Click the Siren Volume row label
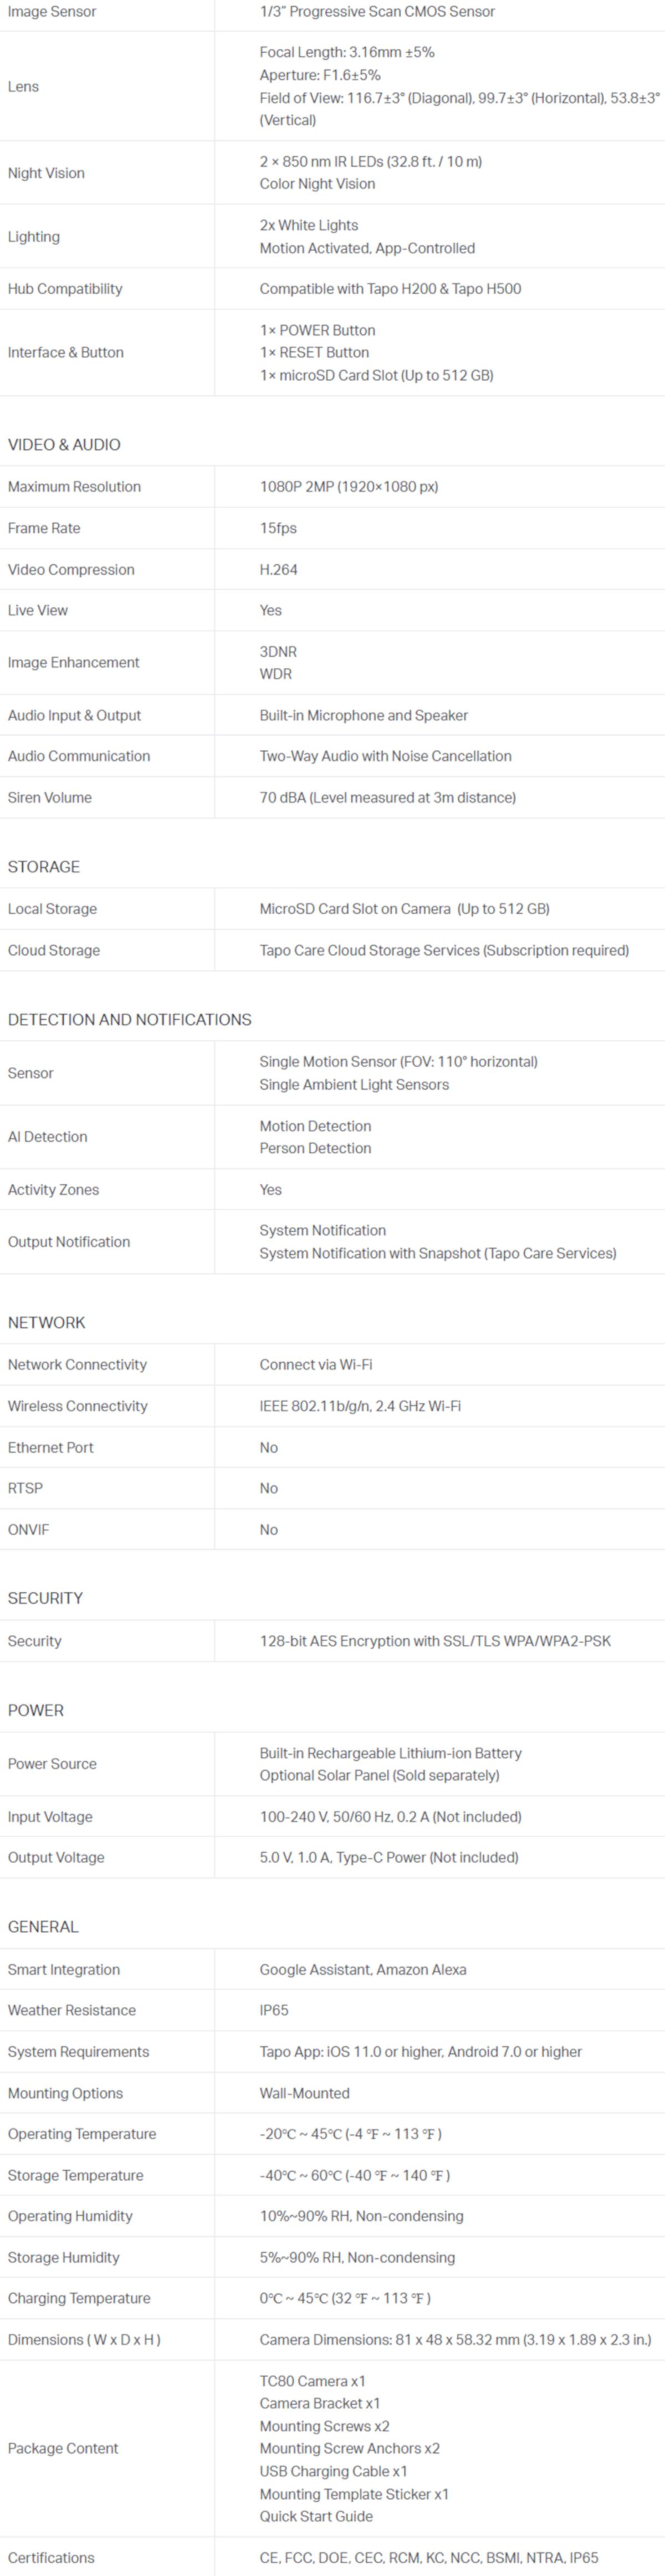 click(50, 798)
